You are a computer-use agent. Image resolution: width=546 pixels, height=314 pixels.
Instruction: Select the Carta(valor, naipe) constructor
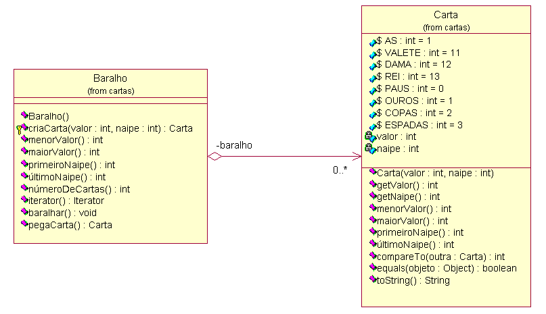pyautogui.click(x=435, y=173)
